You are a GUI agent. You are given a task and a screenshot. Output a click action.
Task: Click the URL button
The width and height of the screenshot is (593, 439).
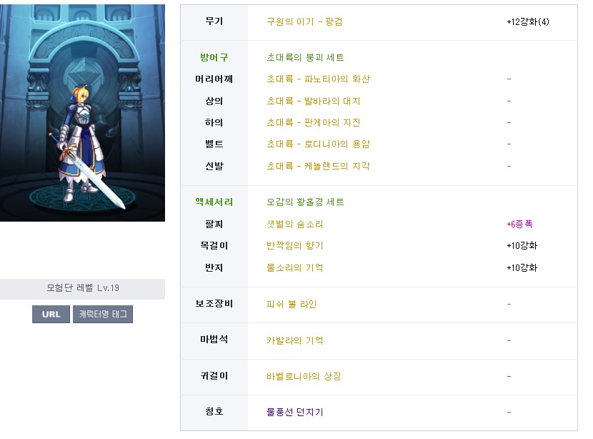coord(51,314)
